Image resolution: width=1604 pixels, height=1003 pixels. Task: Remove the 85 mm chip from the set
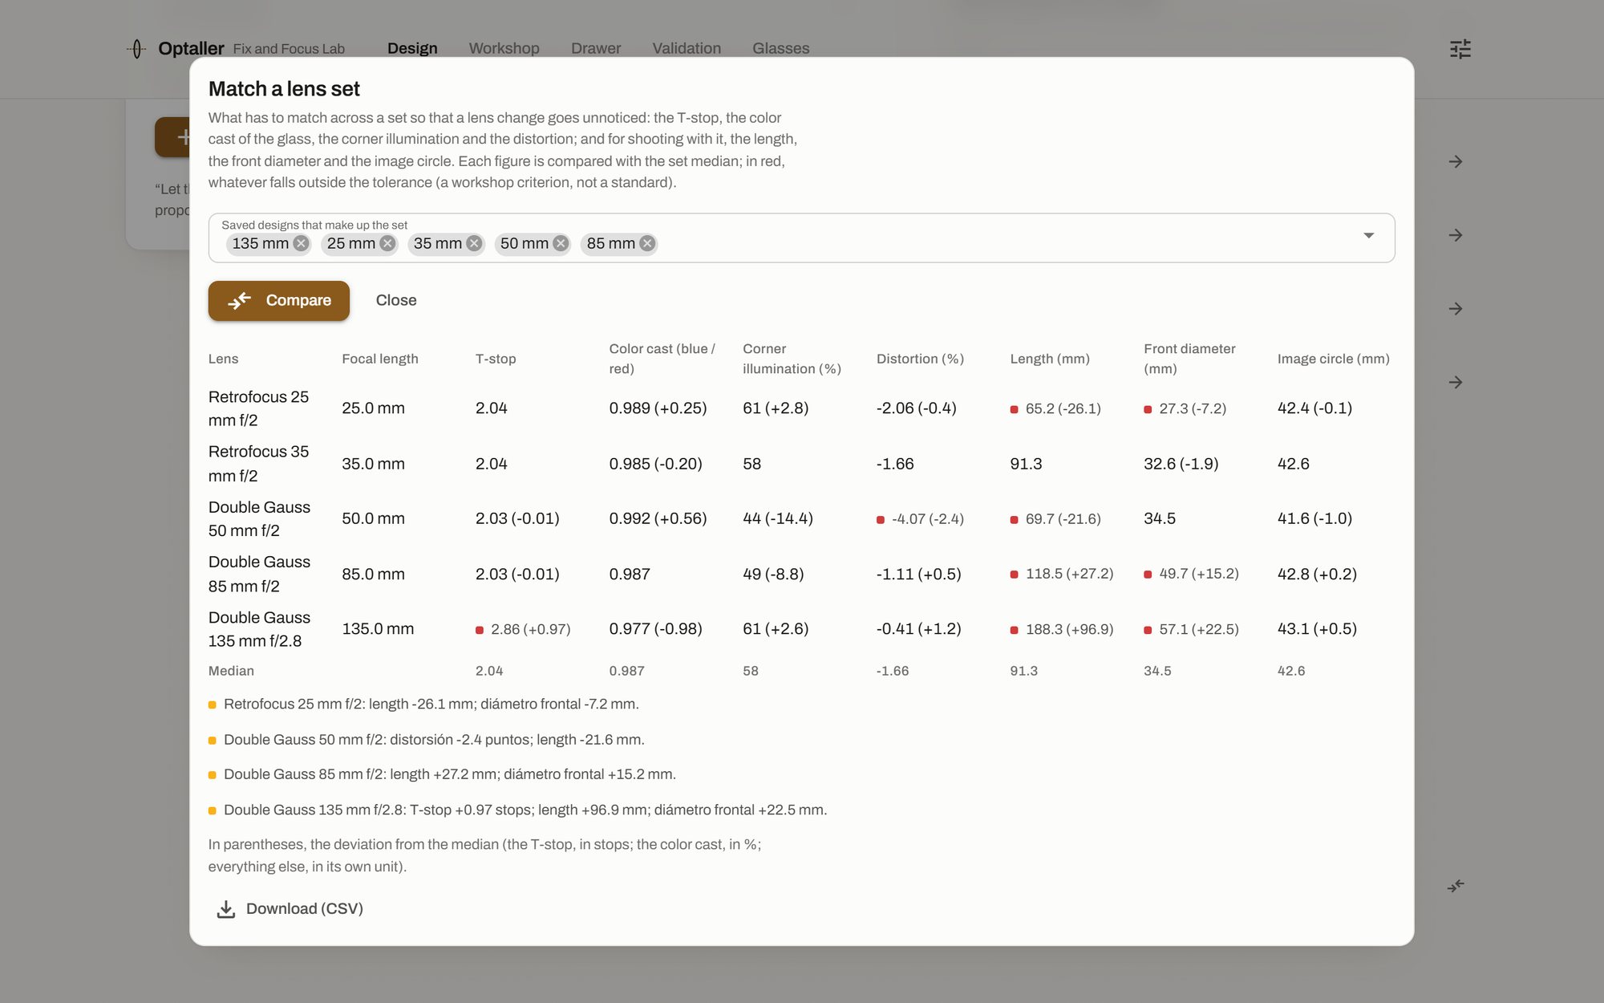(647, 243)
